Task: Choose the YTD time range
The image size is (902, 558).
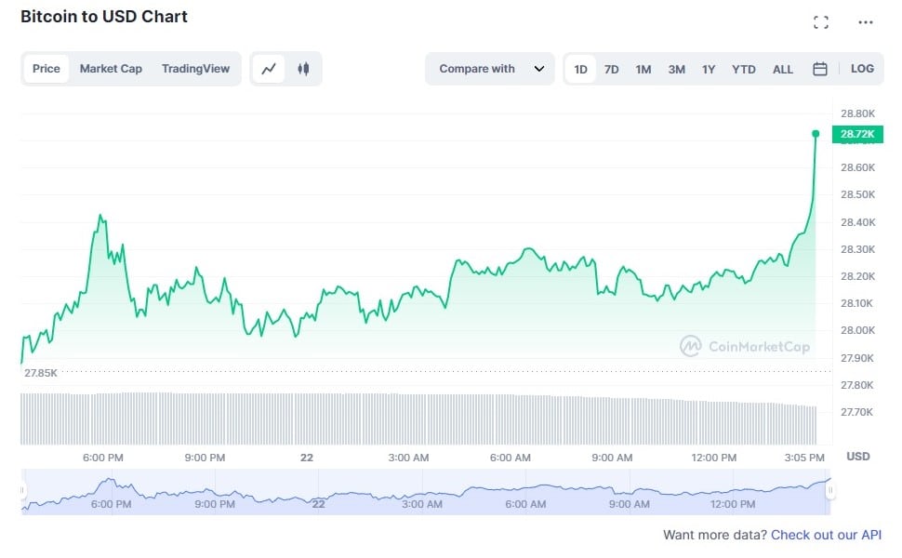Action: (x=744, y=69)
